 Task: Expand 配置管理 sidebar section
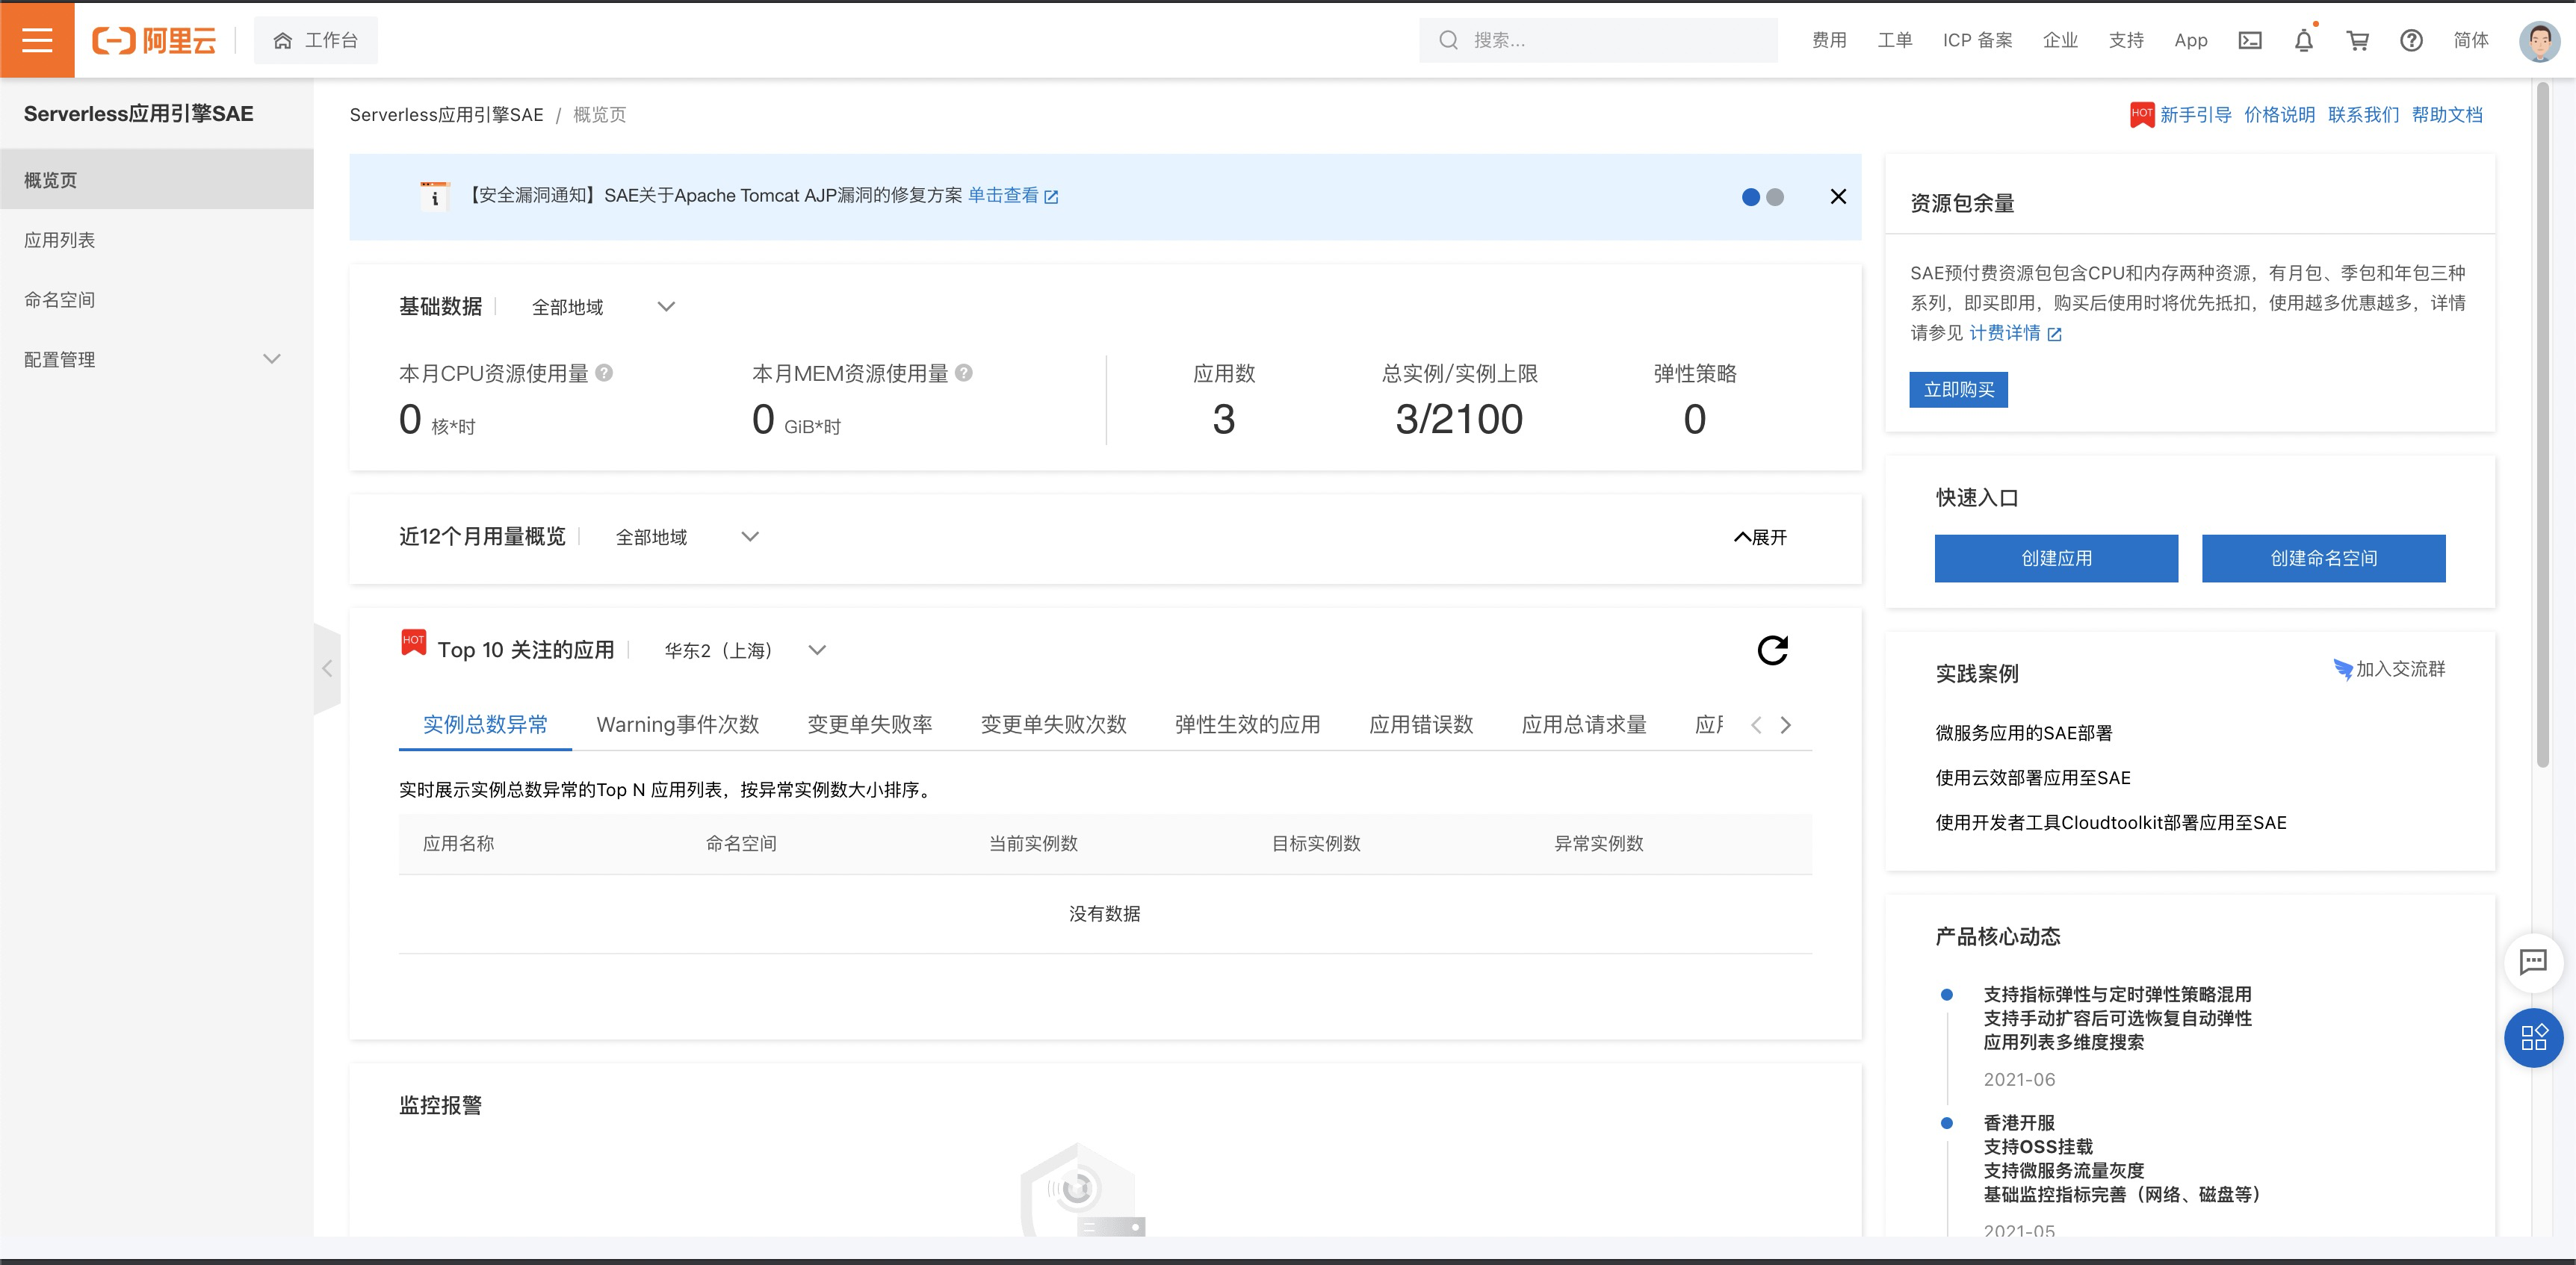[x=157, y=360]
